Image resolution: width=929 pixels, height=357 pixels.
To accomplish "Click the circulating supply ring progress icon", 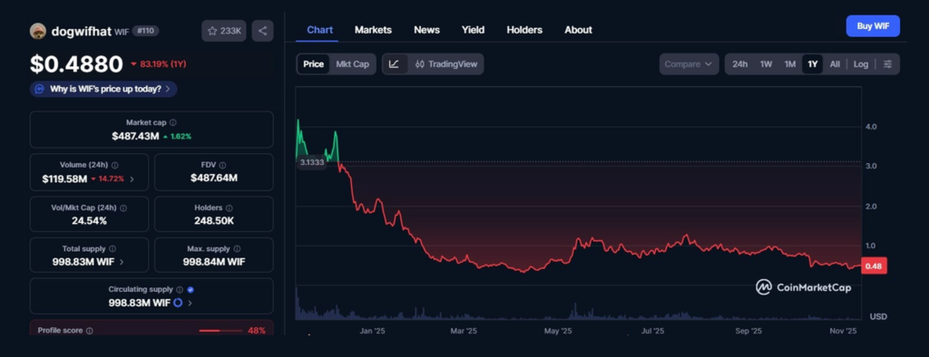I will click(x=177, y=303).
